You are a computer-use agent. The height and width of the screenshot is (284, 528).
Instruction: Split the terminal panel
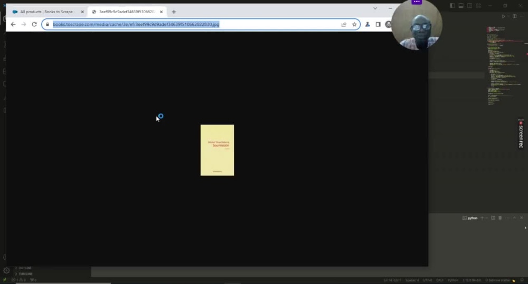pyautogui.click(x=493, y=218)
